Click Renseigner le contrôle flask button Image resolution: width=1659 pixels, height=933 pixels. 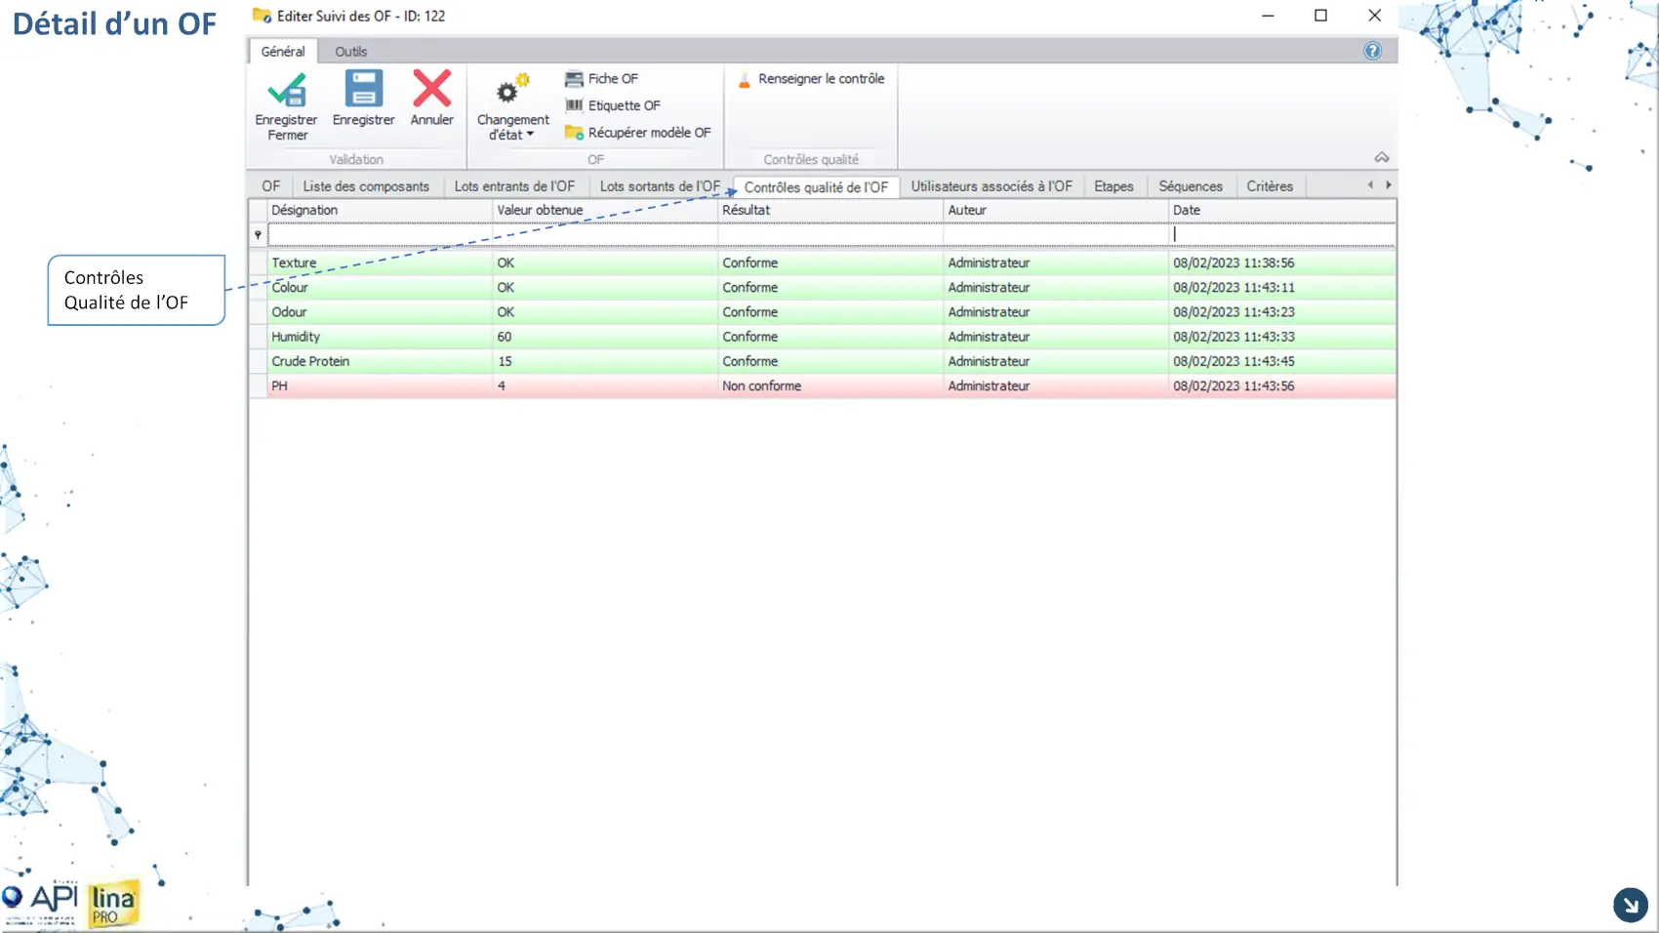click(811, 79)
